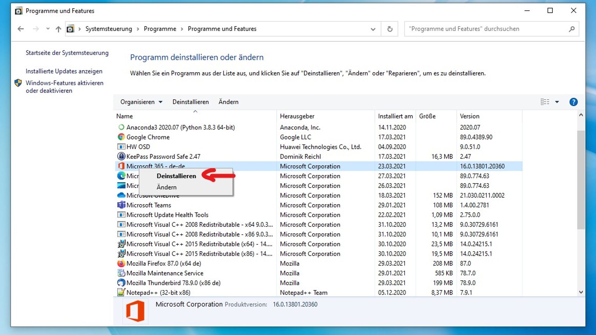The height and width of the screenshot is (335, 596).
Task: Click the Notepad++ icon
Action: [x=121, y=293]
